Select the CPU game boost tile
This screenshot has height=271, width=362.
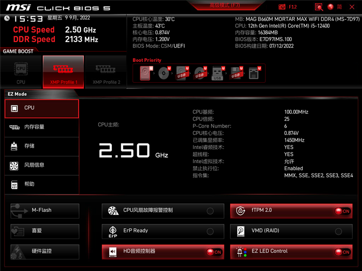click(x=21, y=72)
